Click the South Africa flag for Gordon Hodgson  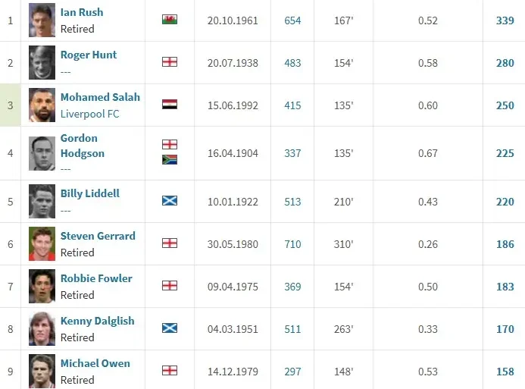(x=170, y=160)
